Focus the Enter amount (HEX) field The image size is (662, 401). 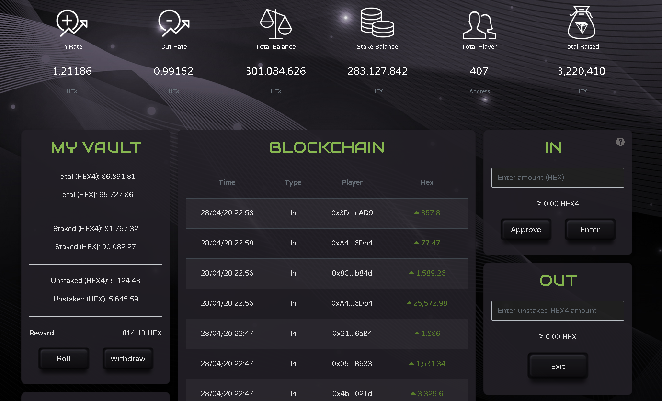click(558, 178)
